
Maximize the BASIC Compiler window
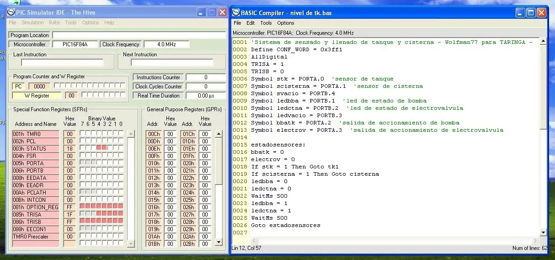point(531,13)
